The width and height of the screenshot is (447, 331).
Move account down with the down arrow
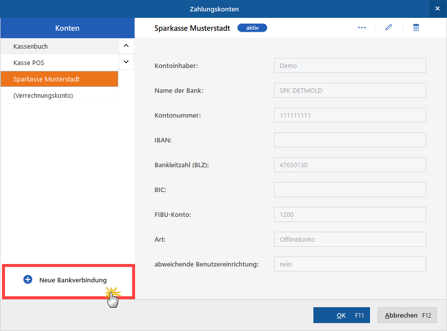tap(126, 62)
